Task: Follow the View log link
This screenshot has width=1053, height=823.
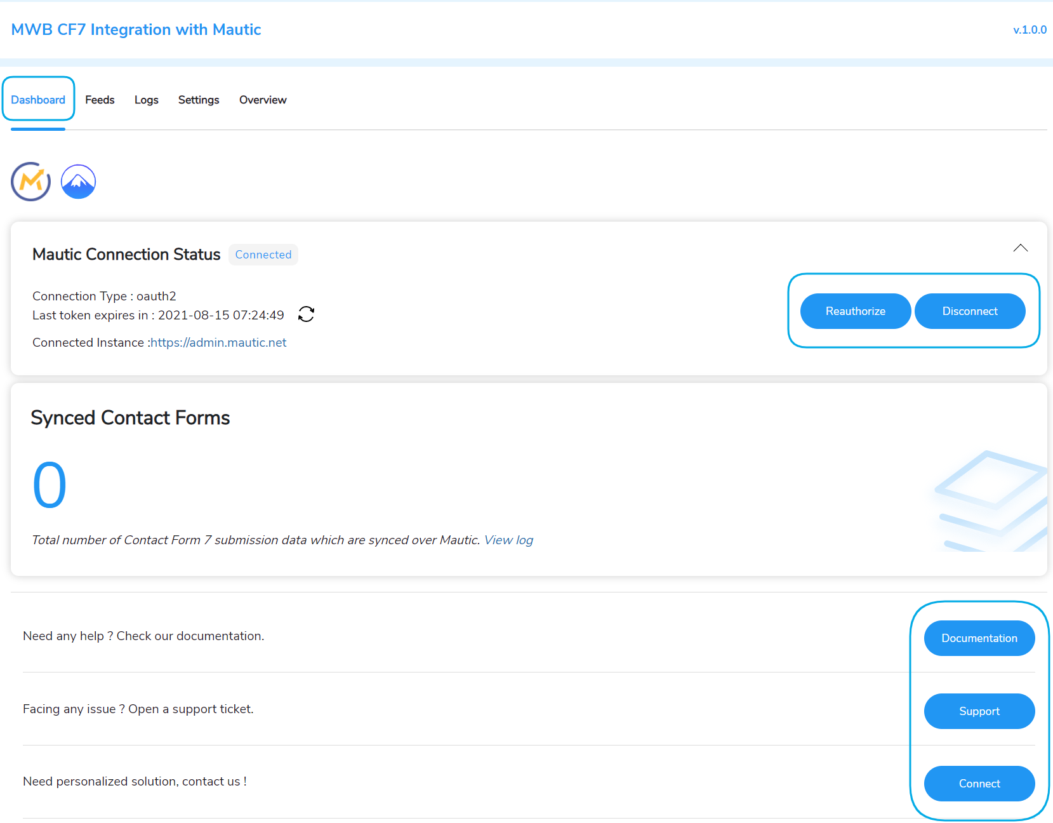Action: (x=508, y=540)
